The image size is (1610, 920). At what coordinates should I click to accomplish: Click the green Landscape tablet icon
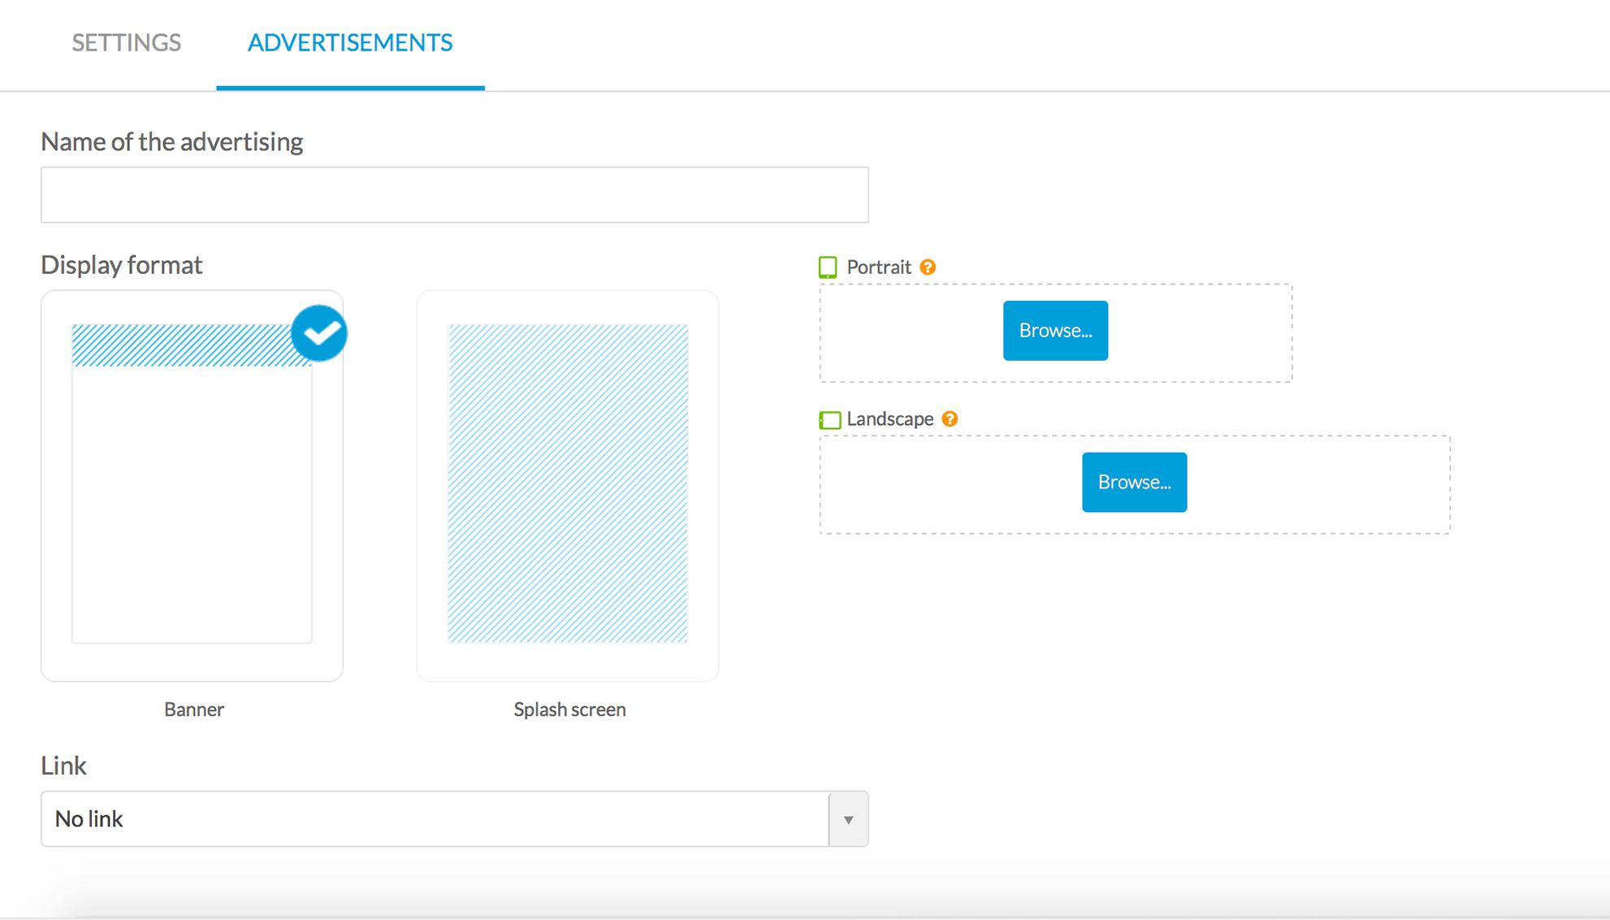(x=829, y=419)
